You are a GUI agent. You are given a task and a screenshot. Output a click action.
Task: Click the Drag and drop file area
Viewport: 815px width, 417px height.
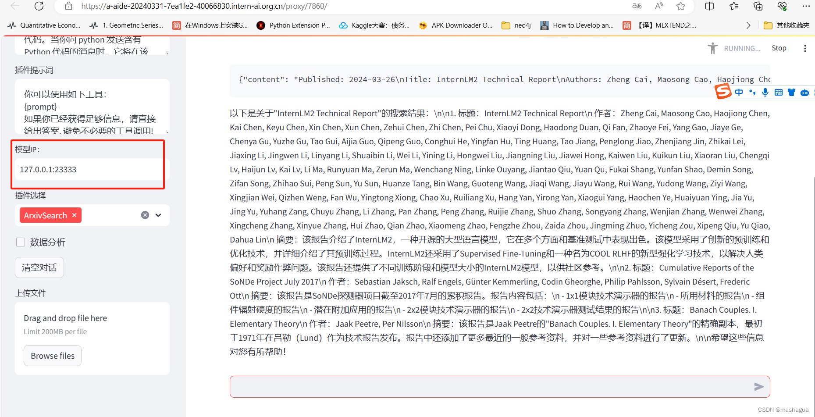92,338
